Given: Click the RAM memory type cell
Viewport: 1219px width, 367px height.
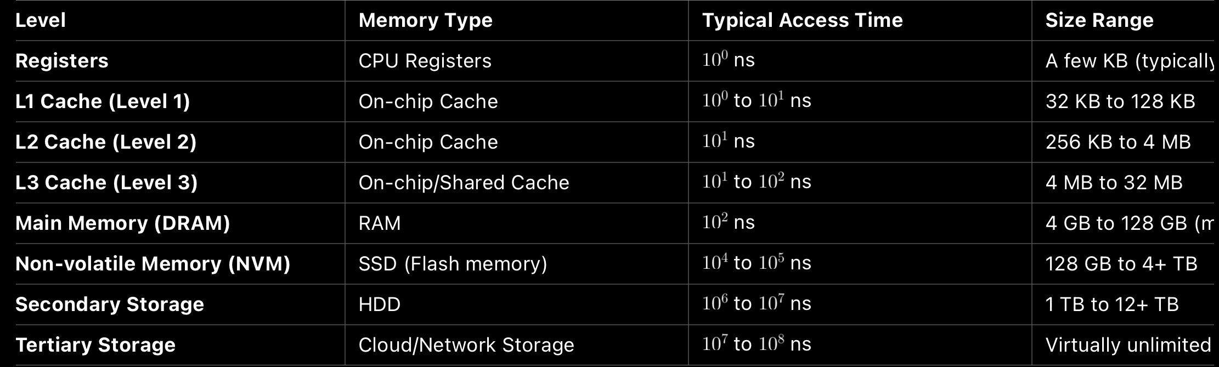Looking at the screenshot, I should (x=379, y=223).
